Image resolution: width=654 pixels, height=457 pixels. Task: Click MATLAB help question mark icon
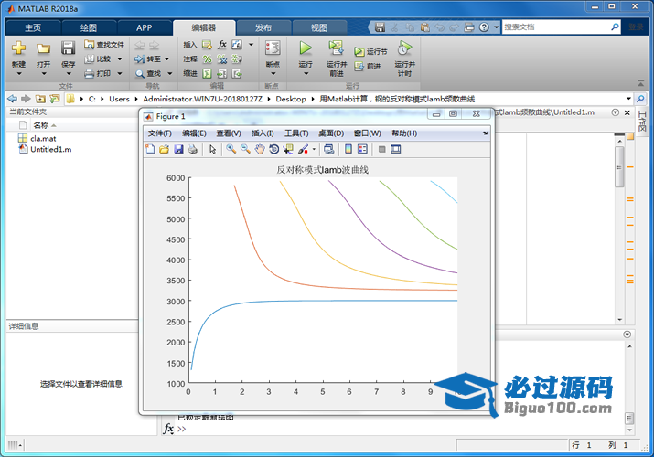tap(484, 27)
